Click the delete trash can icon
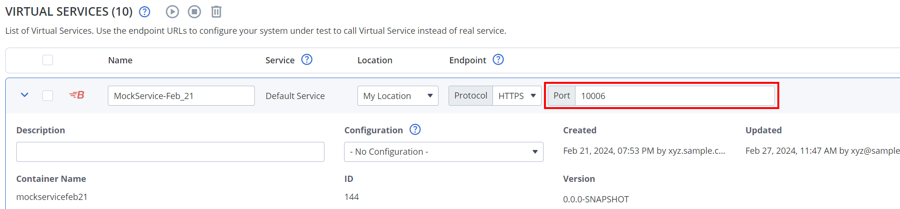900x209 pixels. [x=216, y=11]
